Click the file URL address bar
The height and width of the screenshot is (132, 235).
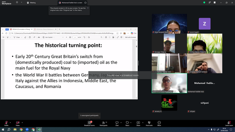(x=64, y=33)
